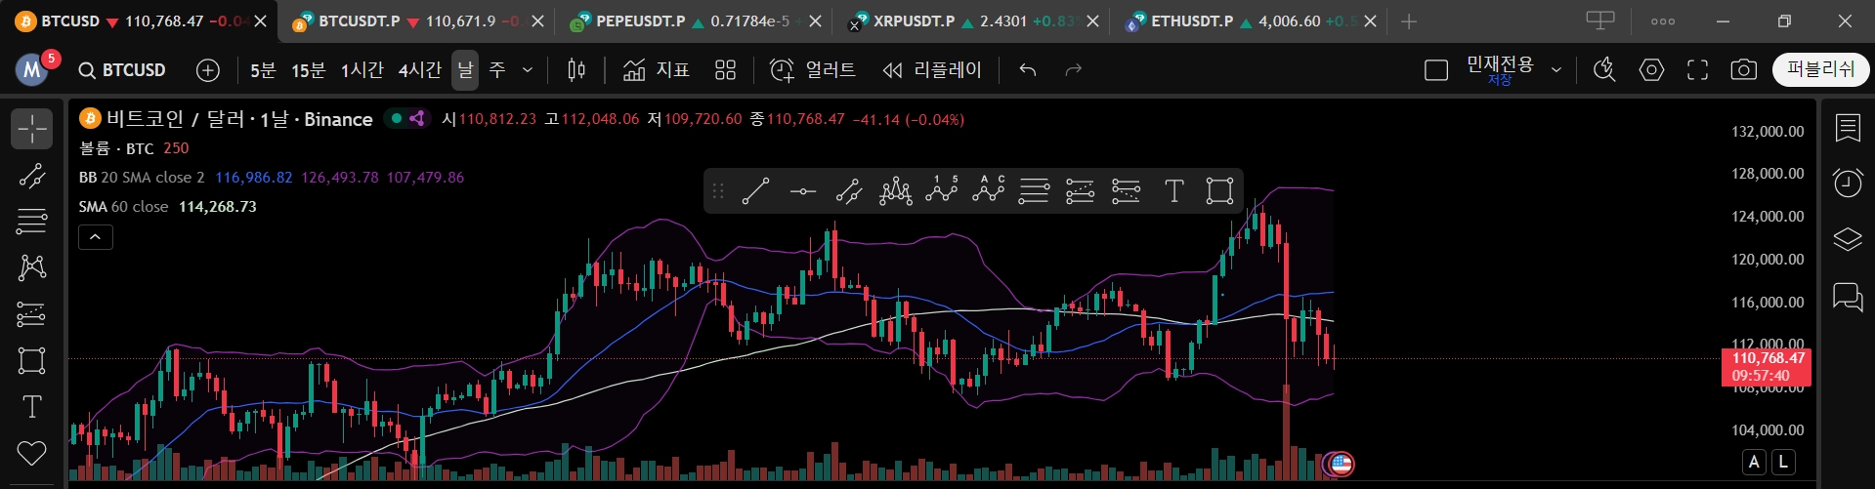Image resolution: width=1875 pixels, height=489 pixels.
Task: Select the 4시간 timeframe button
Action: coord(419,70)
